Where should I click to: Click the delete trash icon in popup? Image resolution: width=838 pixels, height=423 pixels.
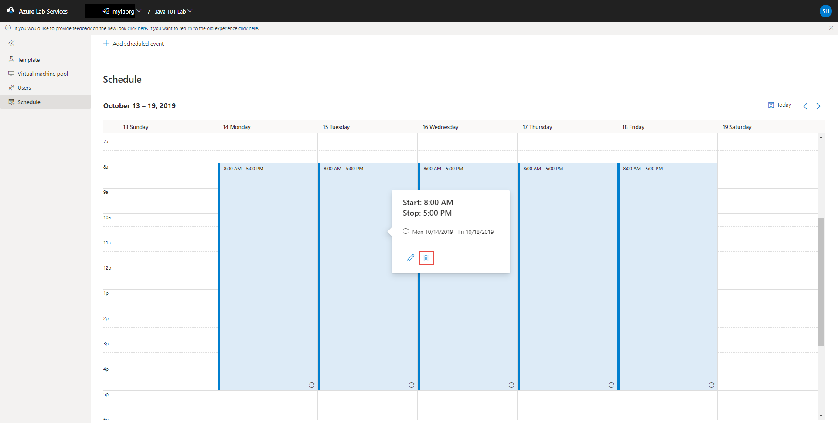426,258
